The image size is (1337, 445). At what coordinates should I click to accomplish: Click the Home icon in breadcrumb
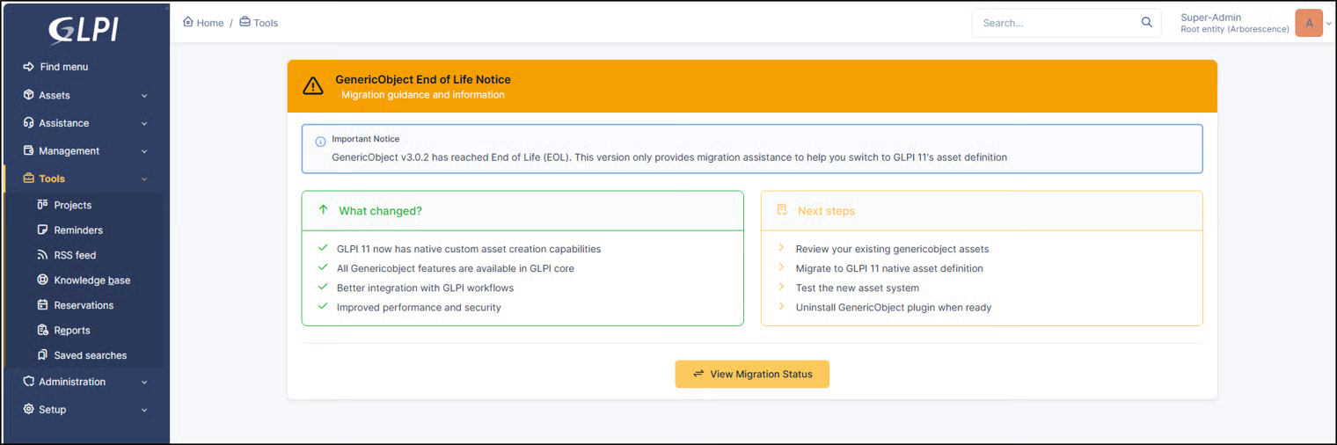(x=188, y=22)
